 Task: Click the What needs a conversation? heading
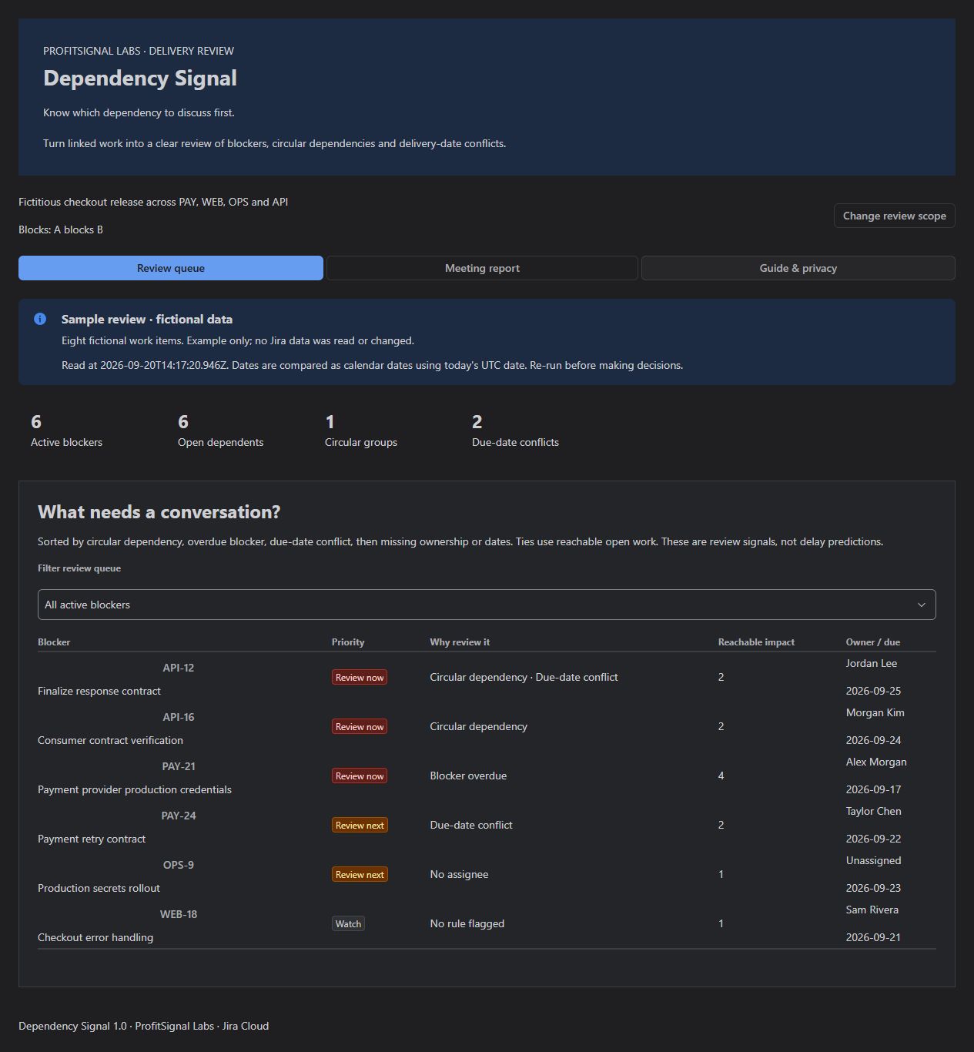(159, 512)
